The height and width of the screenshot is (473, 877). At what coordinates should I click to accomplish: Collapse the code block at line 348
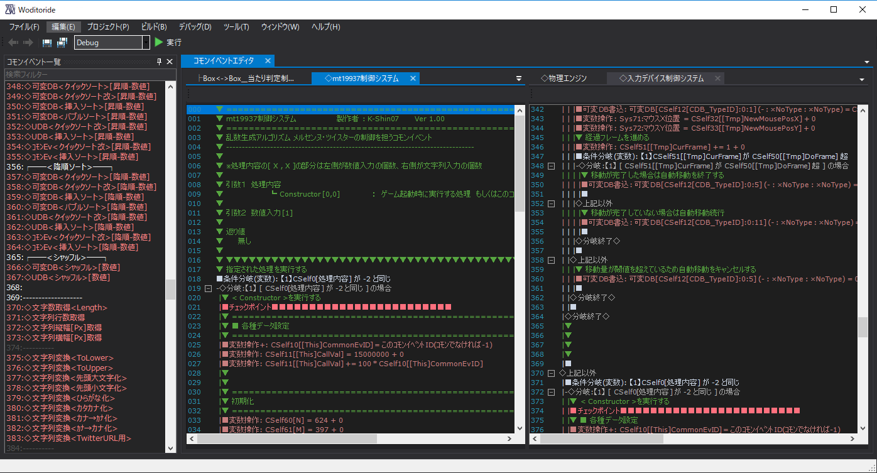pyautogui.click(x=551, y=166)
